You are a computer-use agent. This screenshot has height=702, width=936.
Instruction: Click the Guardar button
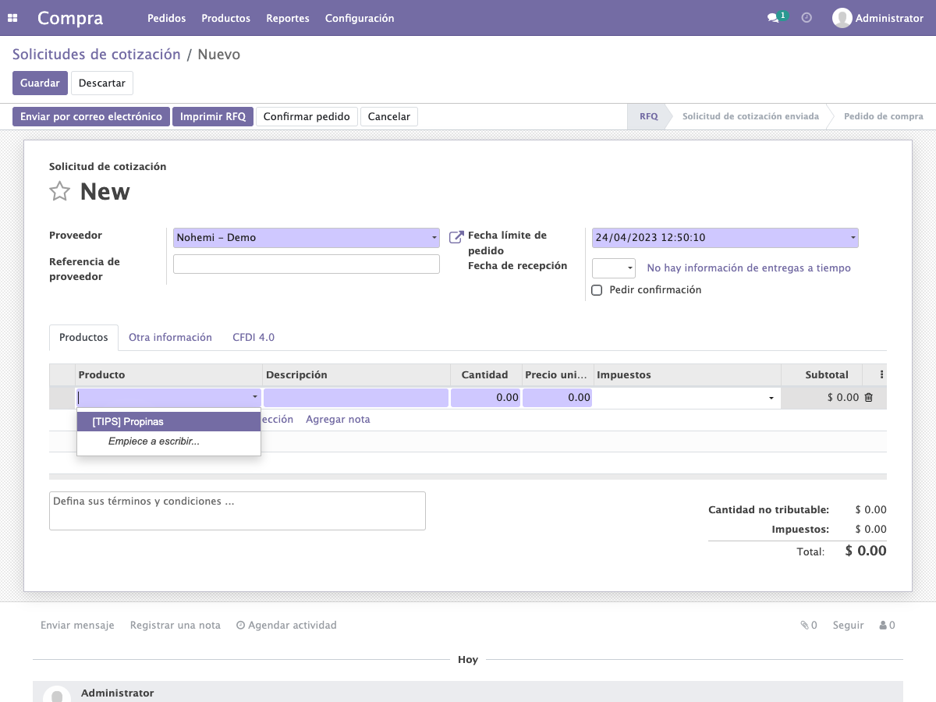click(40, 83)
